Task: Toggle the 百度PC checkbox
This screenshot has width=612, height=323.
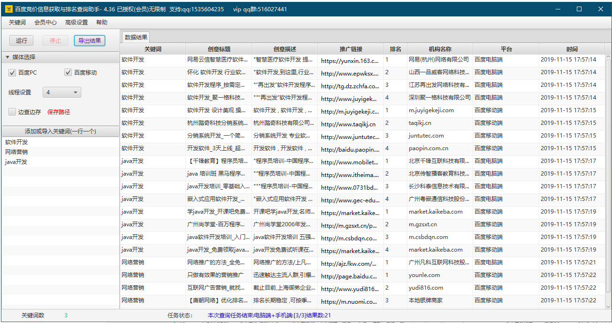Action: click(x=13, y=72)
